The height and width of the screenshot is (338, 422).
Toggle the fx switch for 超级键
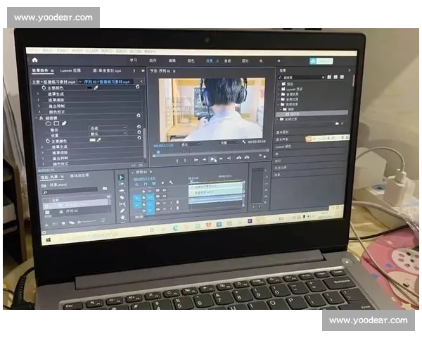[x=41, y=118]
